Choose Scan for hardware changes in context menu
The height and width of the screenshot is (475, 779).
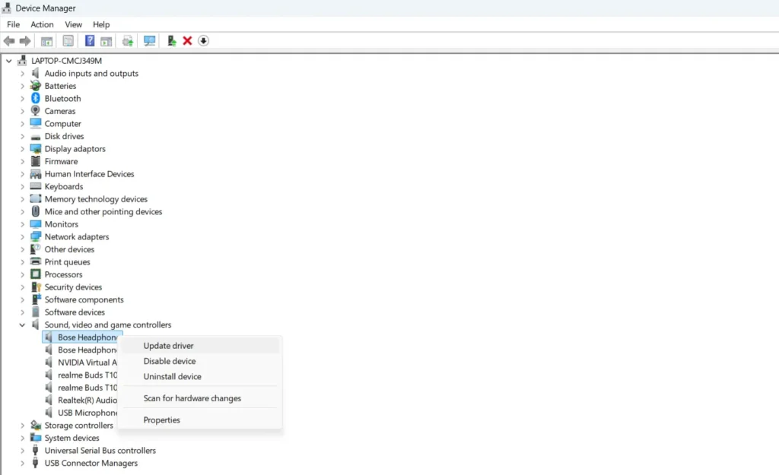pyautogui.click(x=201, y=398)
